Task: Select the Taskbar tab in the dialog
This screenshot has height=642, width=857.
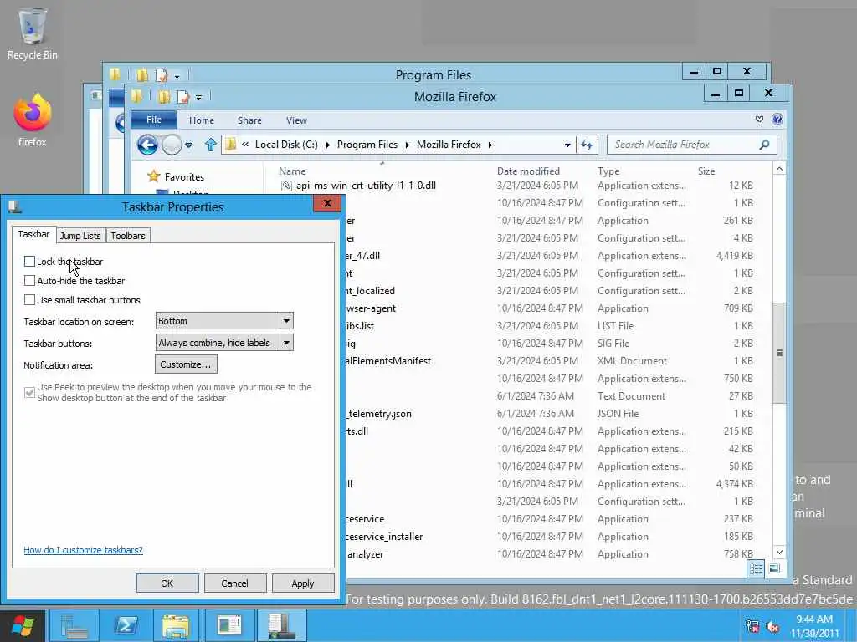Action: (33, 234)
